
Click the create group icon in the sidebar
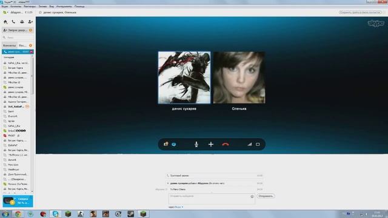[x=22, y=22]
